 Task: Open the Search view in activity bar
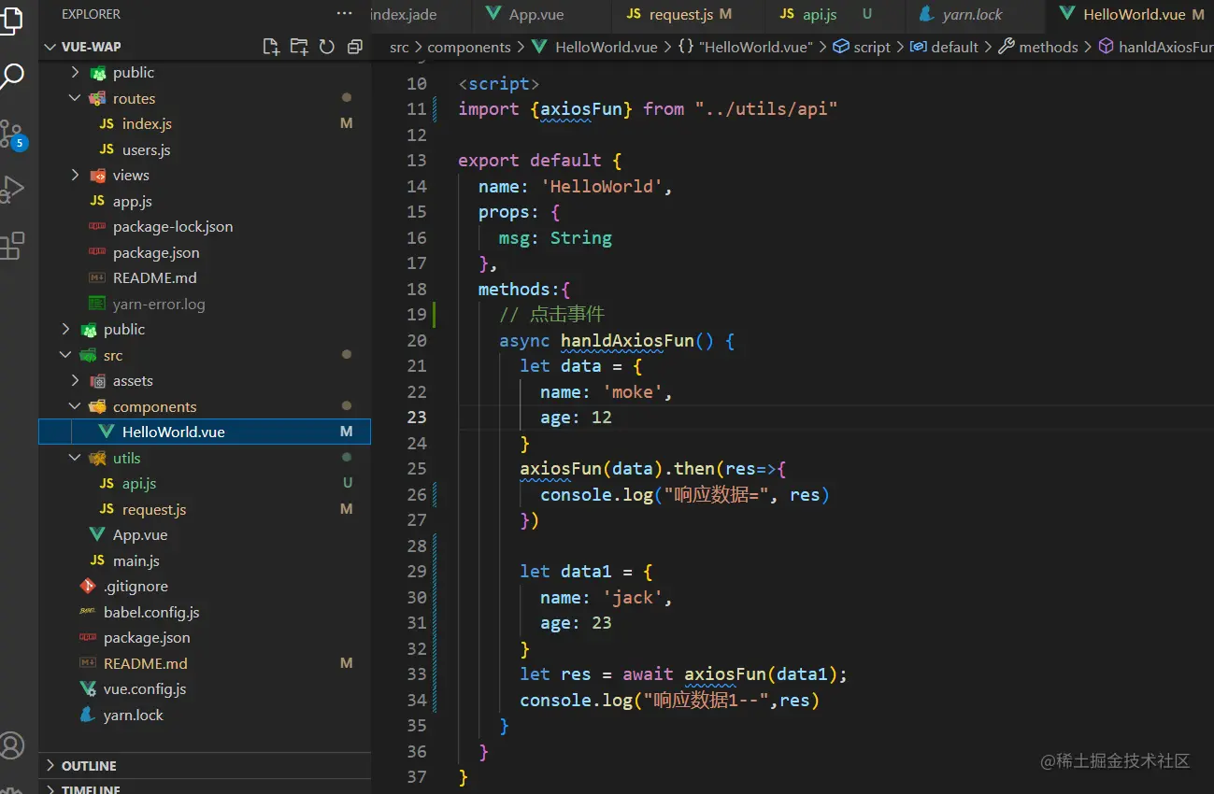pyautogui.click(x=11, y=76)
